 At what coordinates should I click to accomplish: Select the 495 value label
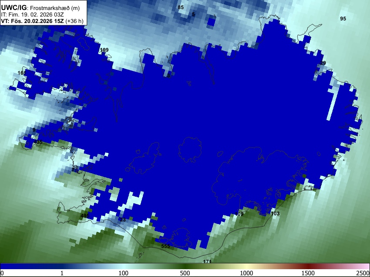85,216
